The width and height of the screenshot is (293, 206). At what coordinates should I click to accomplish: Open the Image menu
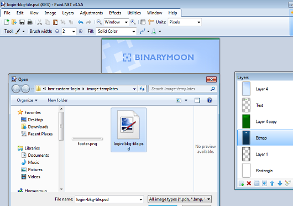coord(50,13)
